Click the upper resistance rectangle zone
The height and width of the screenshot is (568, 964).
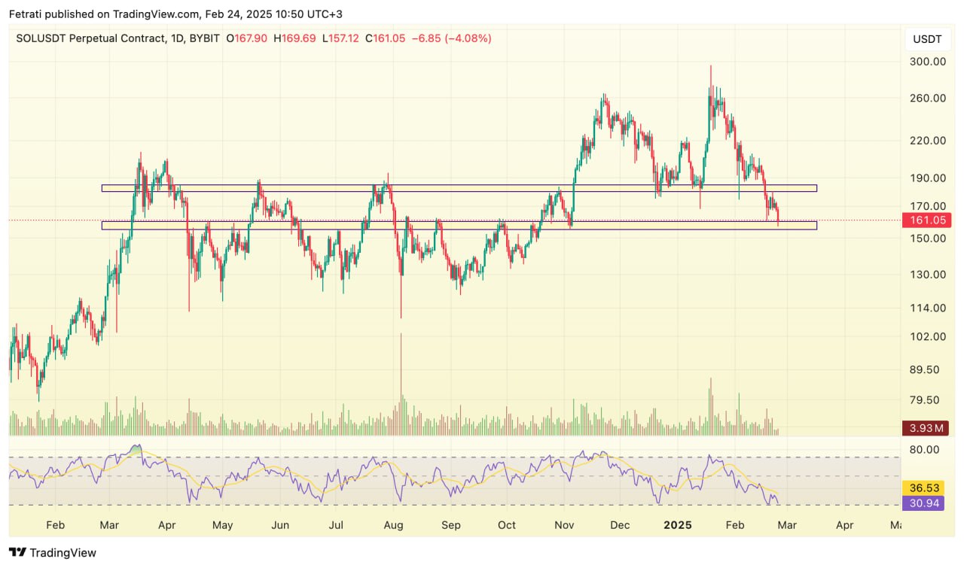(459, 188)
